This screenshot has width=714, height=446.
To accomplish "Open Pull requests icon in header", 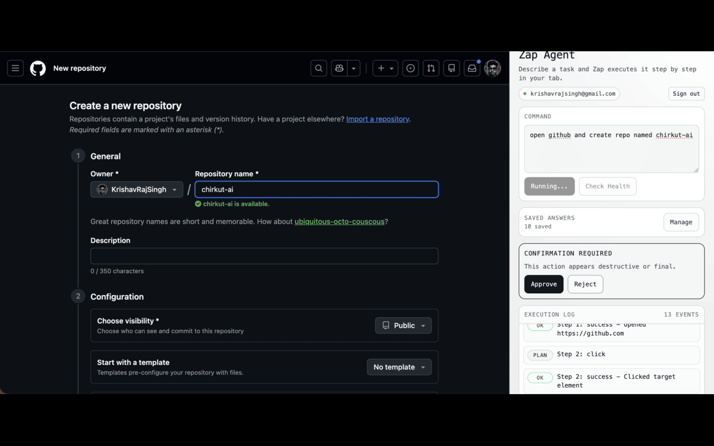I will 431,68.
